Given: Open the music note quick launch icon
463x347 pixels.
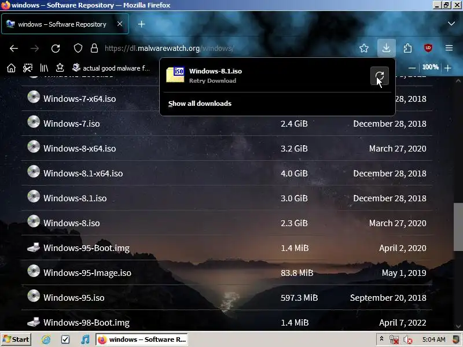Looking at the screenshot, I should click(x=85, y=339).
